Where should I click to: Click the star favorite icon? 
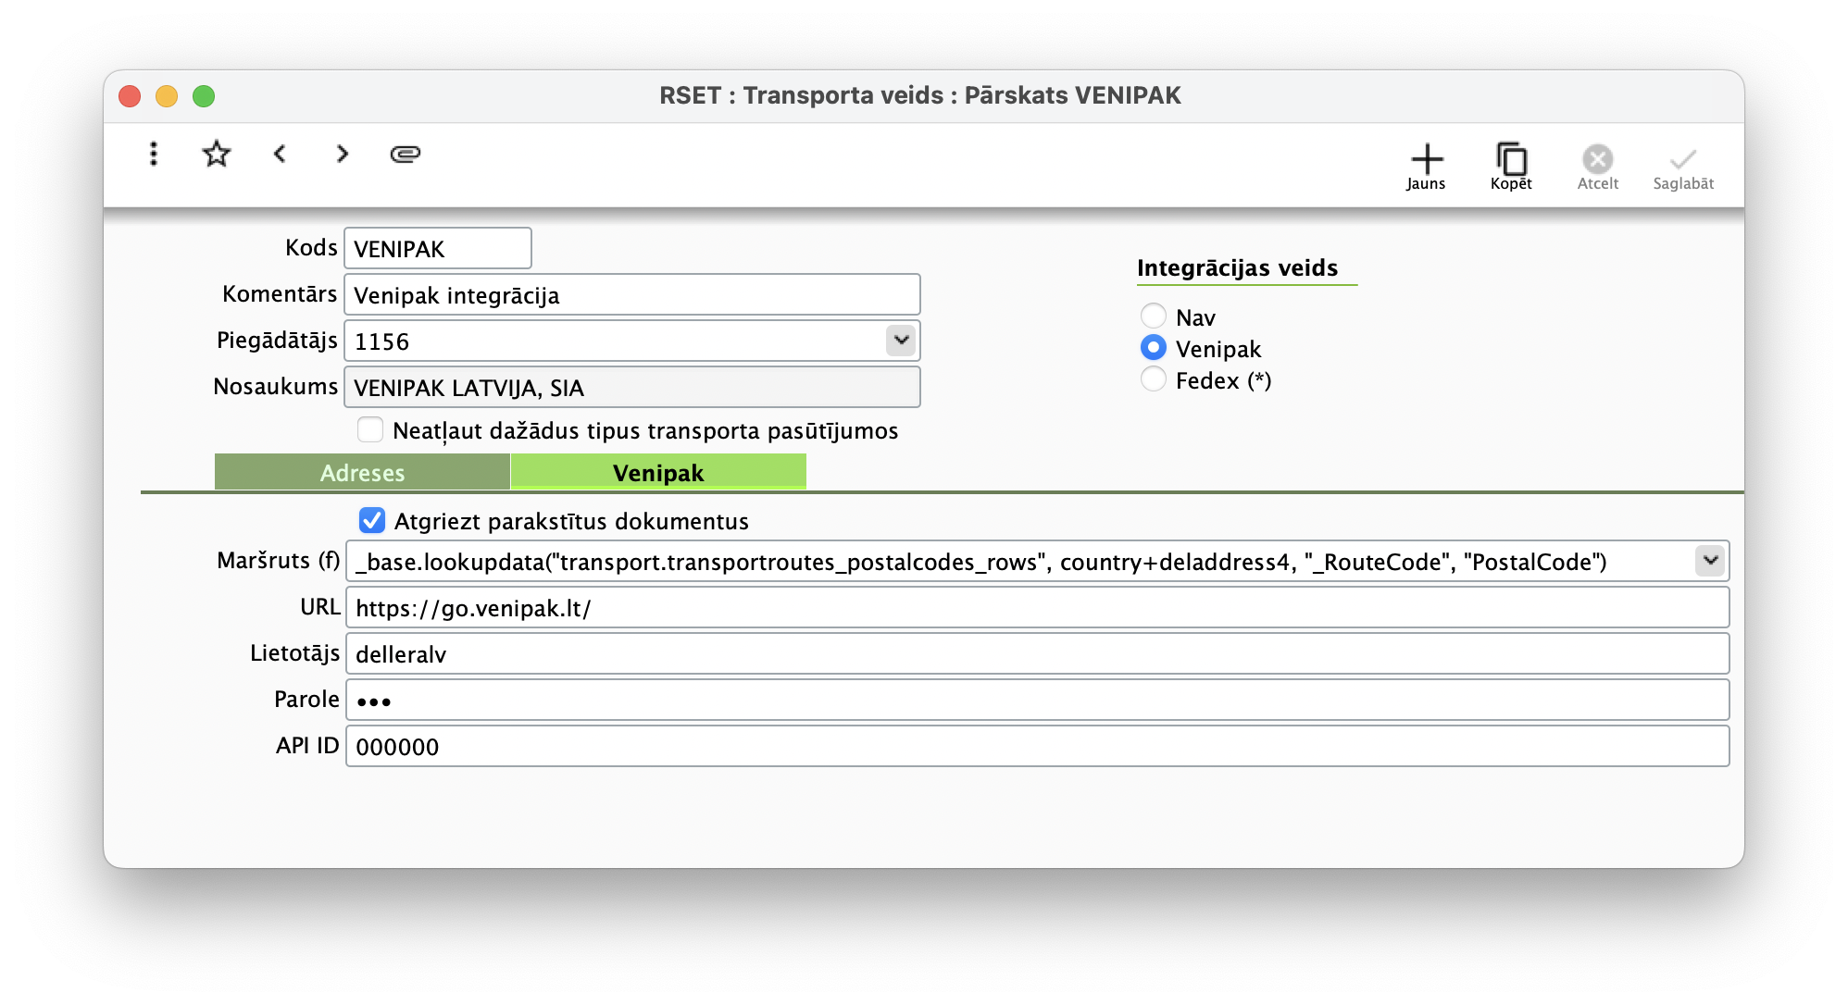pyautogui.click(x=217, y=154)
